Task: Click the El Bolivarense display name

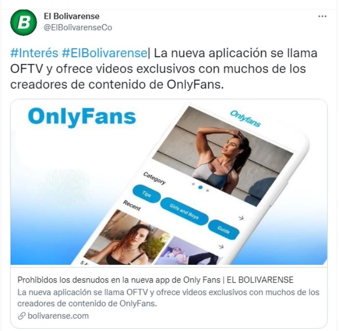Action: (72, 16)
